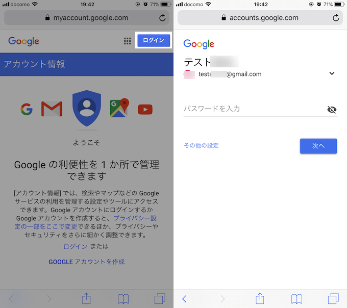Screen dimensions: 347x308
Task: Tap the 次へ button
Action: pos(318,146)
